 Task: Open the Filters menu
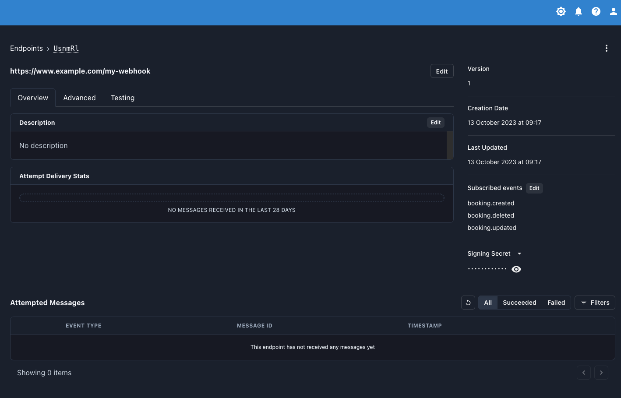pos(595,303)
